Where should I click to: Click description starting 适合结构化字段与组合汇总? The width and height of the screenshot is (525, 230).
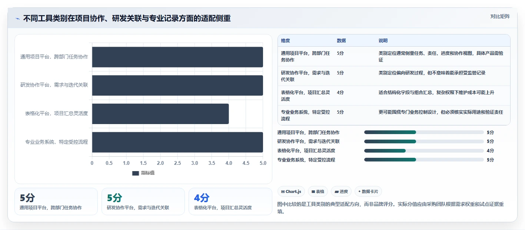[x=436, y=92]
